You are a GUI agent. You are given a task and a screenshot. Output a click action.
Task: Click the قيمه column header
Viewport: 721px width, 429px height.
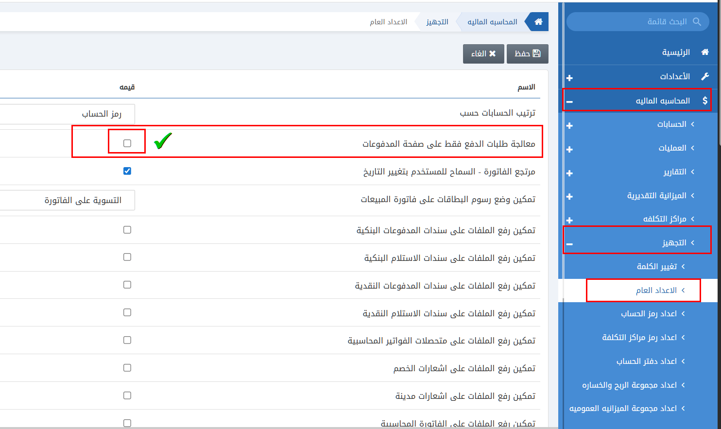pos(127,87)
